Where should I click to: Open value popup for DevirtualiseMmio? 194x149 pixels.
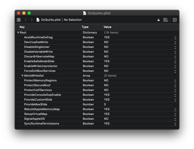175,43
